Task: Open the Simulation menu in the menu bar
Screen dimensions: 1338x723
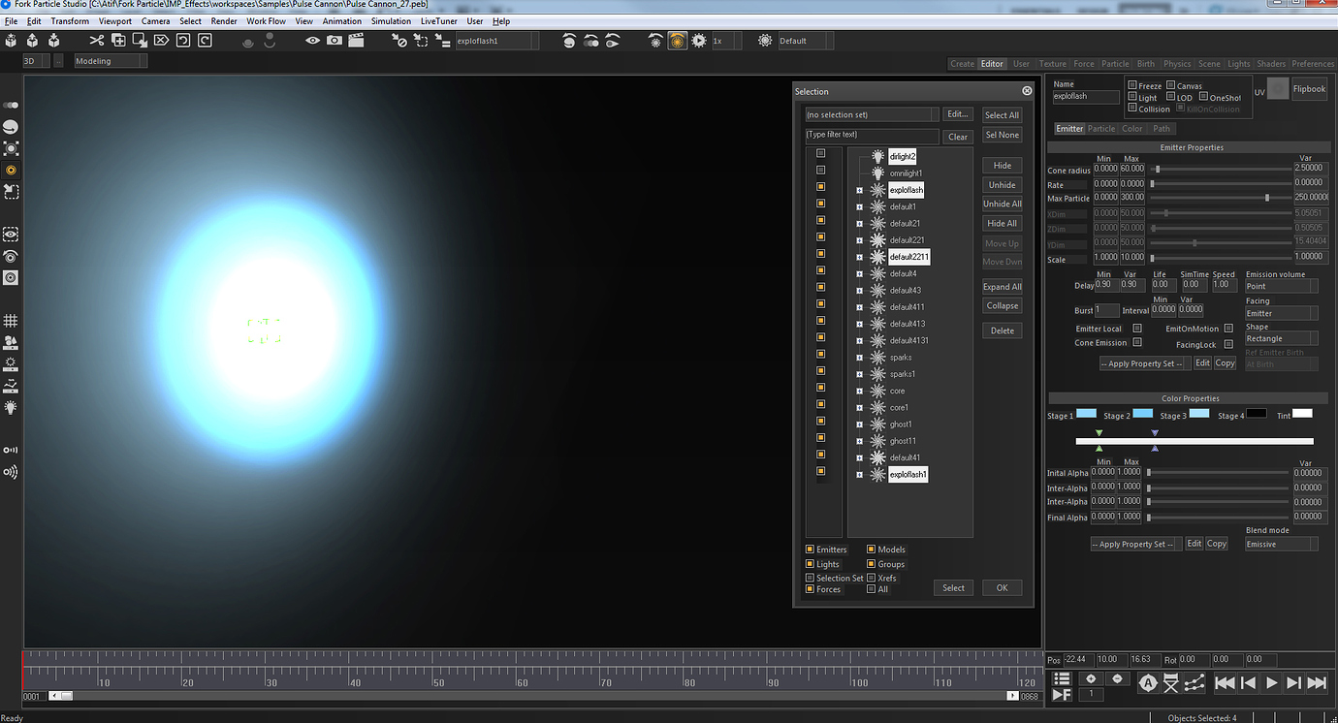Action: [391, 20]
